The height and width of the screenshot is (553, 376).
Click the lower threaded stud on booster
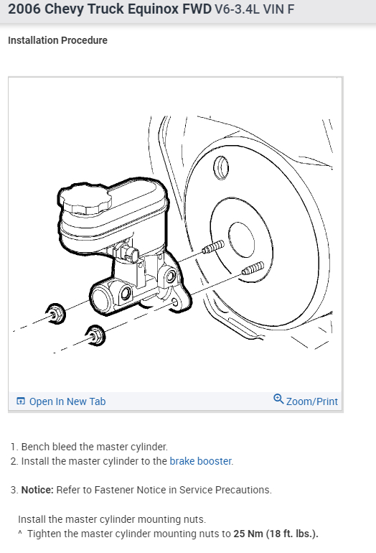[x=253, y=269]
